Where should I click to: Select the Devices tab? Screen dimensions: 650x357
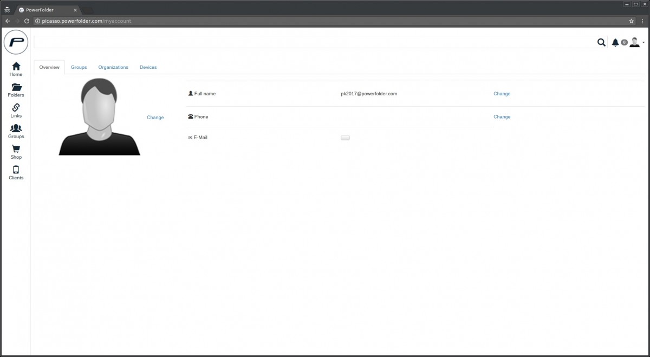click(148, 67)
